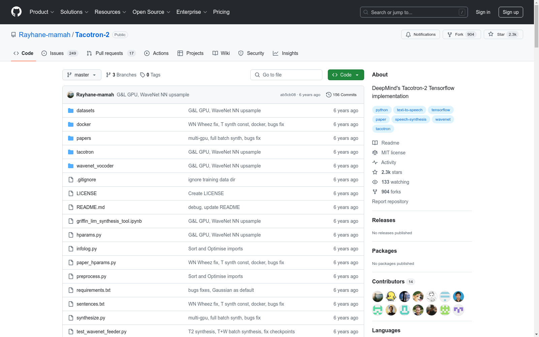Expand the Resources menu
Image resolution: width=539 pixels, height=337 pixels.
[x=110, y=12]
